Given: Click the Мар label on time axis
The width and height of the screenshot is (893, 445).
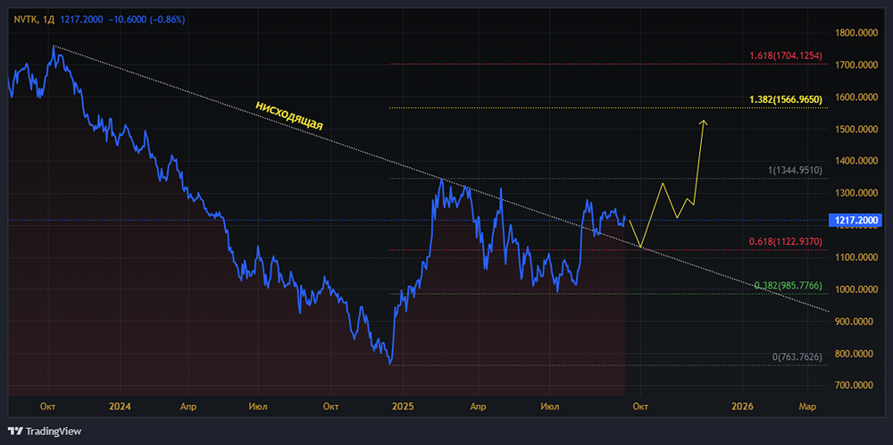Looking at the screenshot, I should [x=807, y=407].
